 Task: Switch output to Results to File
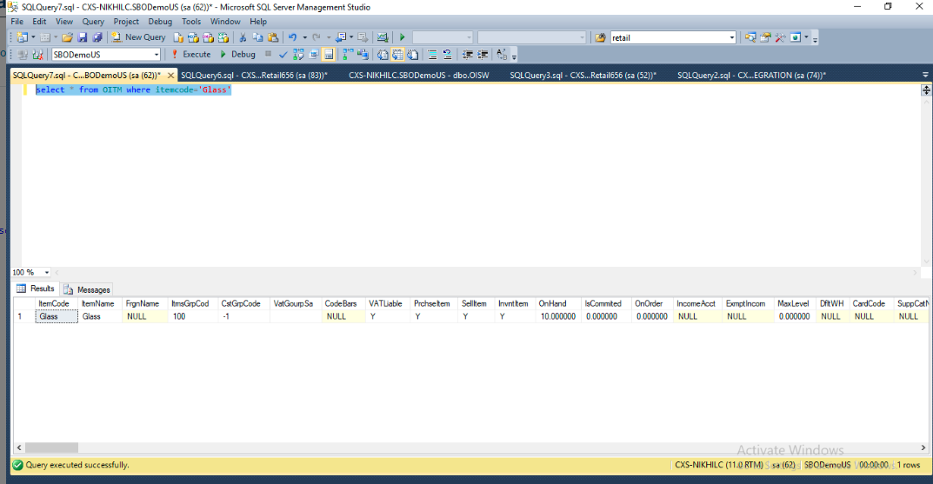[x=412, y=55]
